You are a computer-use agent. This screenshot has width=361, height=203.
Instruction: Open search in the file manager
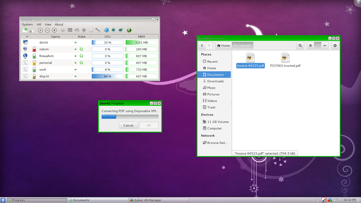tap(300, 46)
